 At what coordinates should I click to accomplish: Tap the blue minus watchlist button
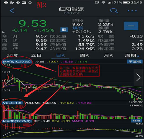131,26
